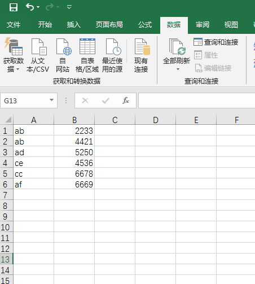
Task: Expand the Undo history dropdown arrow
Action: [38, 7]
